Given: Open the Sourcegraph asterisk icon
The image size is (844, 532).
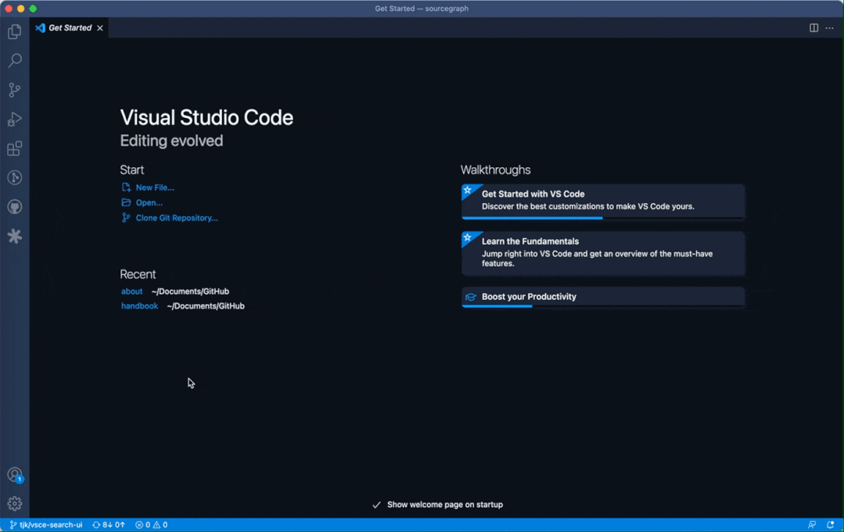Looking at the screenshot, I should [15, 236].
